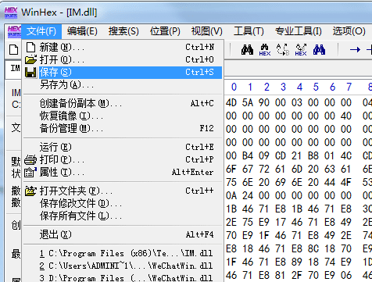Open 备份管理(M)... entry

[123, 128]
